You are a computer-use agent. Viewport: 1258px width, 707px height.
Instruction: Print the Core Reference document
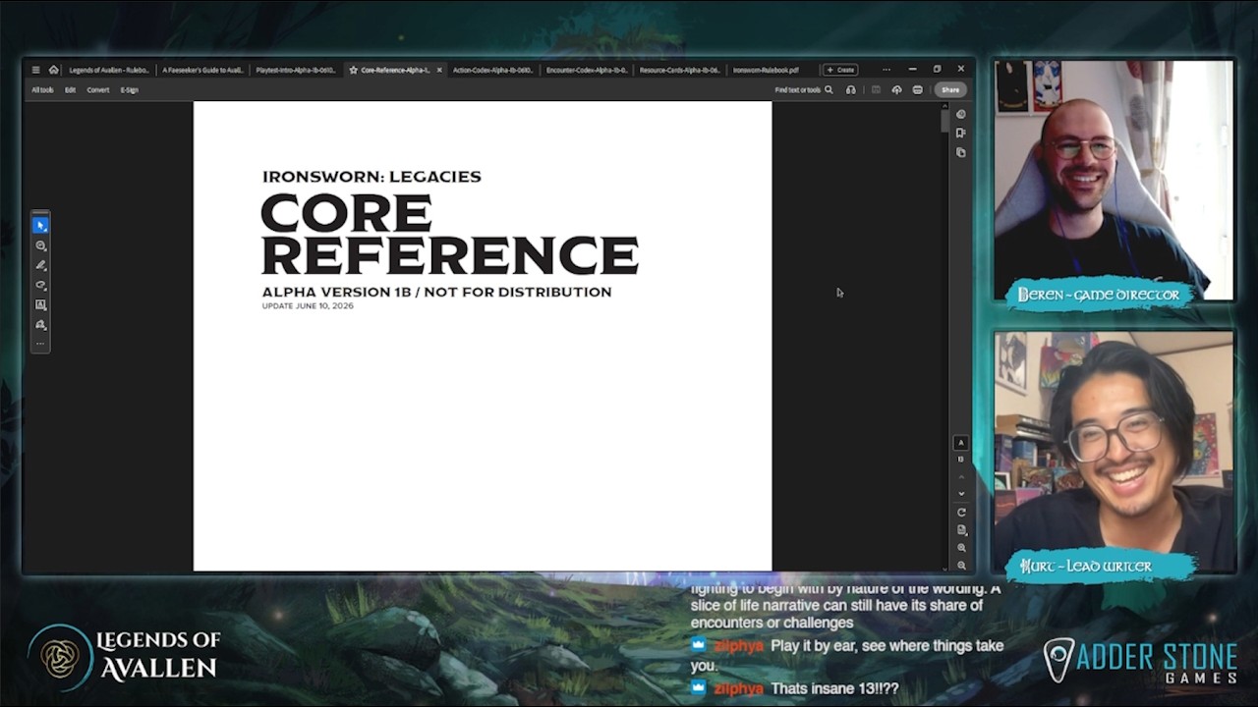pos(918,89)
